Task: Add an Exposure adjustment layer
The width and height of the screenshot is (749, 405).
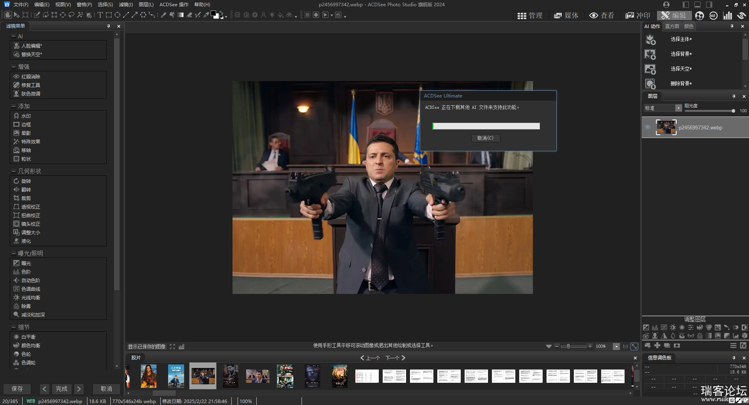Action: coord(646,327)
